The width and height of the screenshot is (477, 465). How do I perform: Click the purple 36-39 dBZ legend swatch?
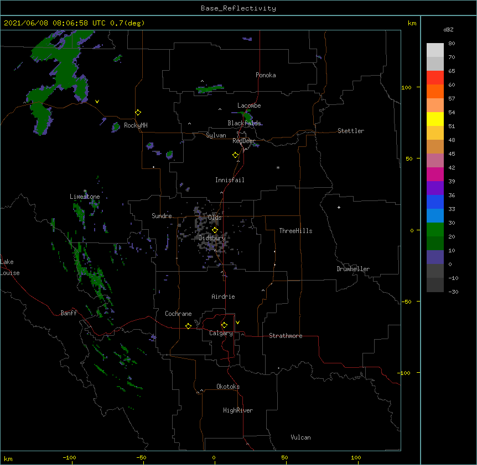435,188
